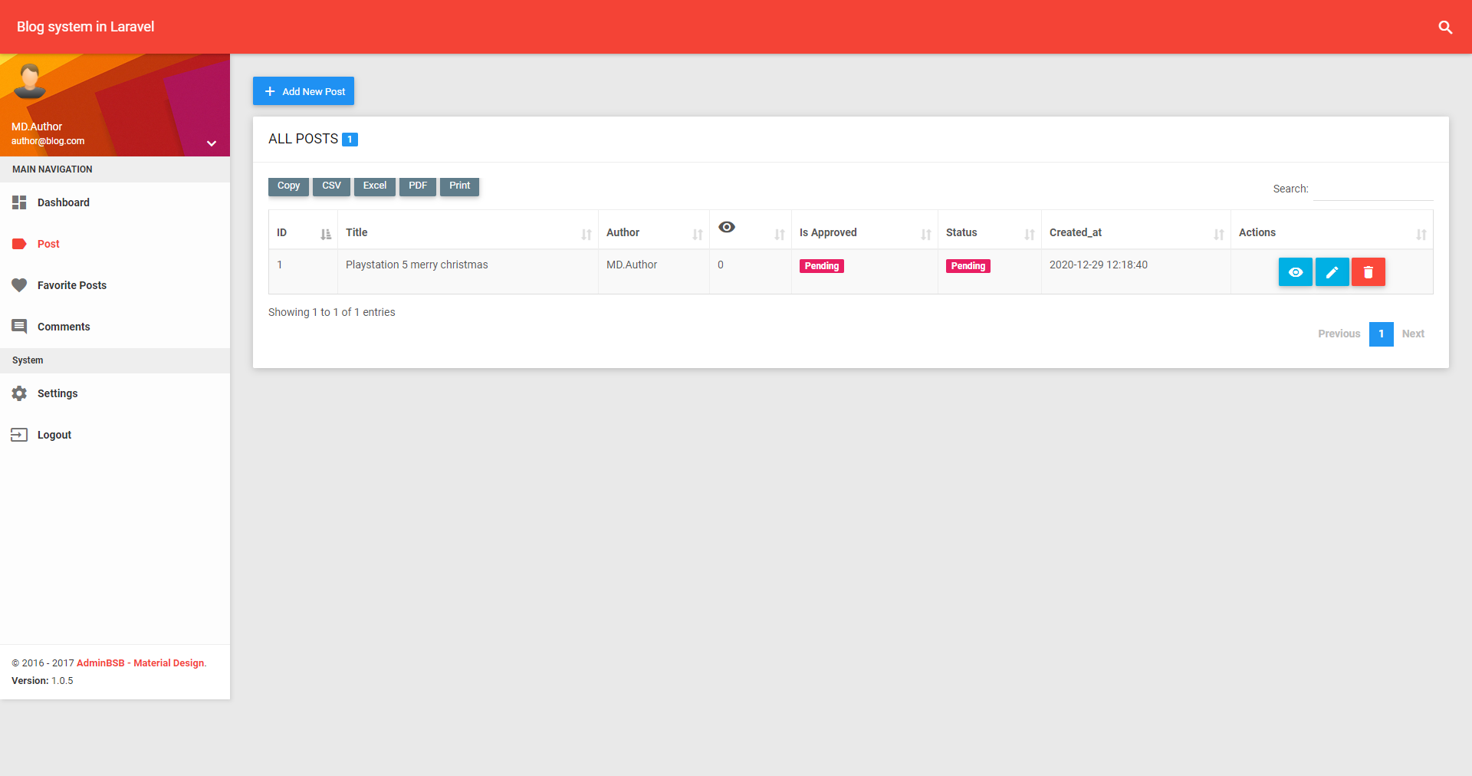Click the MD.Author table cell
Image resolution: width=1472 pixels, height=776 pixels.
(654, 271)
